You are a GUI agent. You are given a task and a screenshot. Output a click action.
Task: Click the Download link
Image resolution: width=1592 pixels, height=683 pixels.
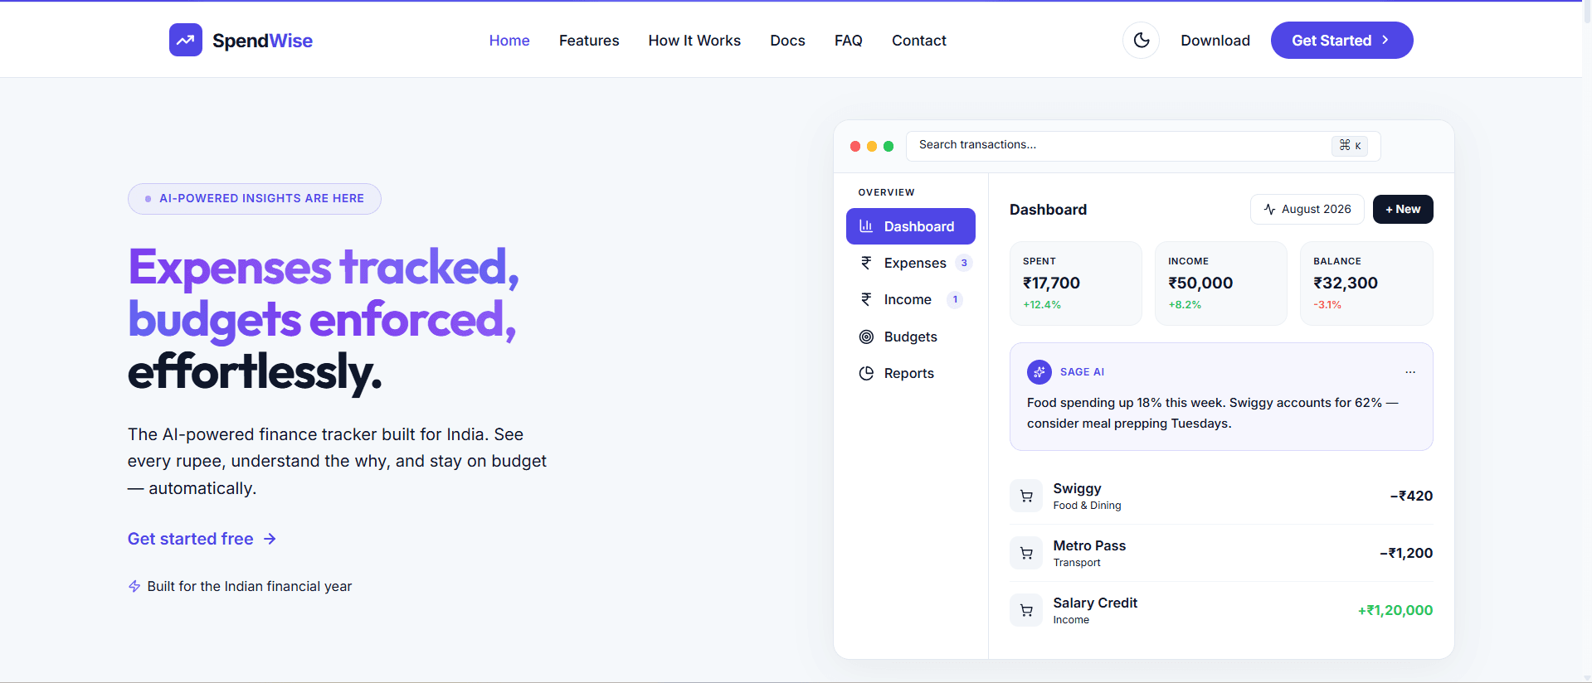click(1215, 41)
